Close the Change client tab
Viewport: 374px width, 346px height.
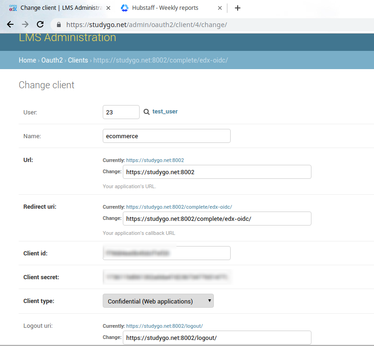pyautogui.click(x=108, y=8)
